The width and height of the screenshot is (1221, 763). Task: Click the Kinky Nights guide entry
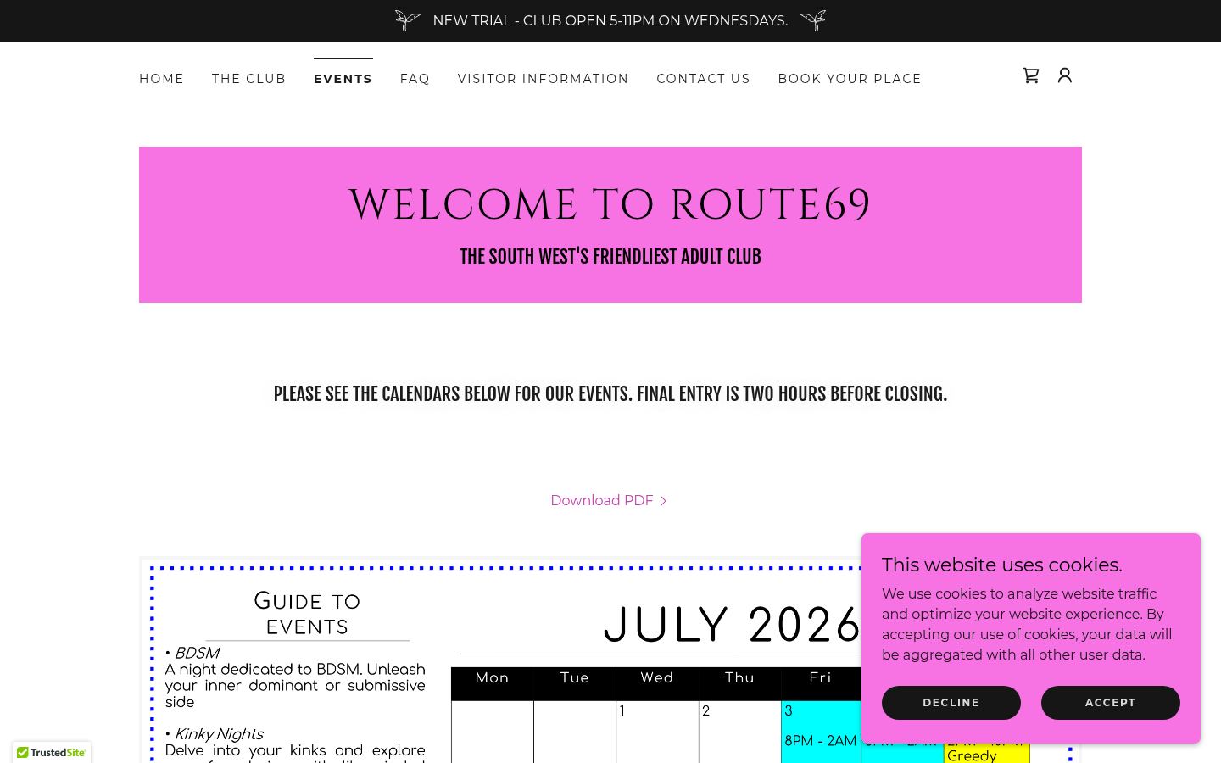pos(294,744)
